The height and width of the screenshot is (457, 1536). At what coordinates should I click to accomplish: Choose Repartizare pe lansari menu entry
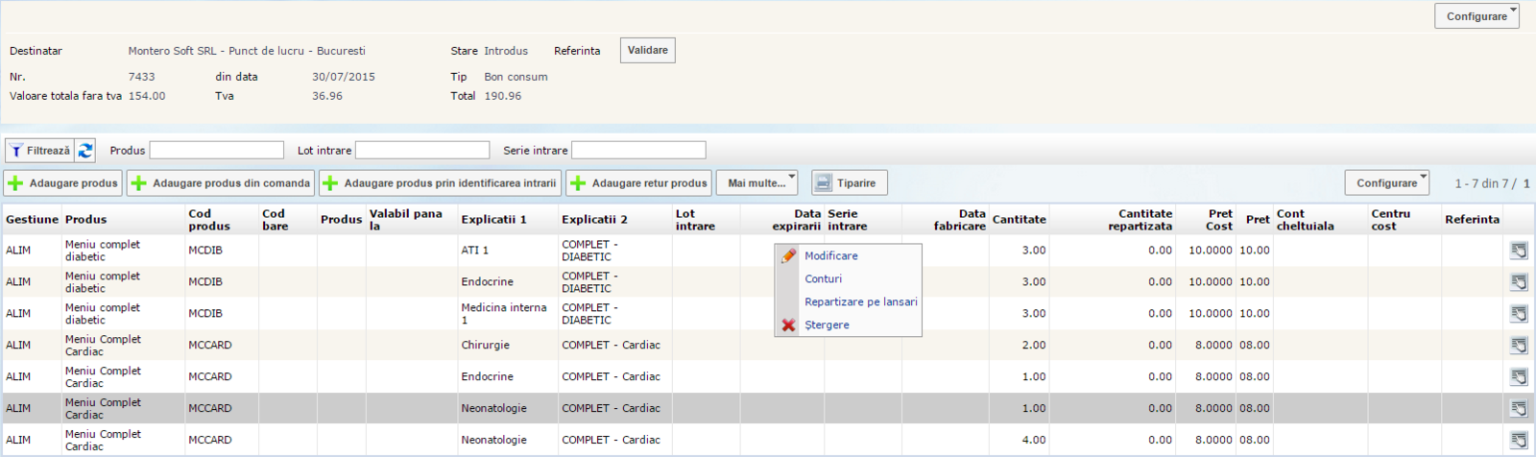click(x=860, y=302)
